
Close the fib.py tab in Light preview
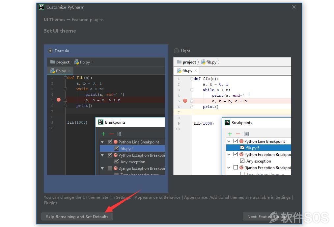tap(196, 70)
